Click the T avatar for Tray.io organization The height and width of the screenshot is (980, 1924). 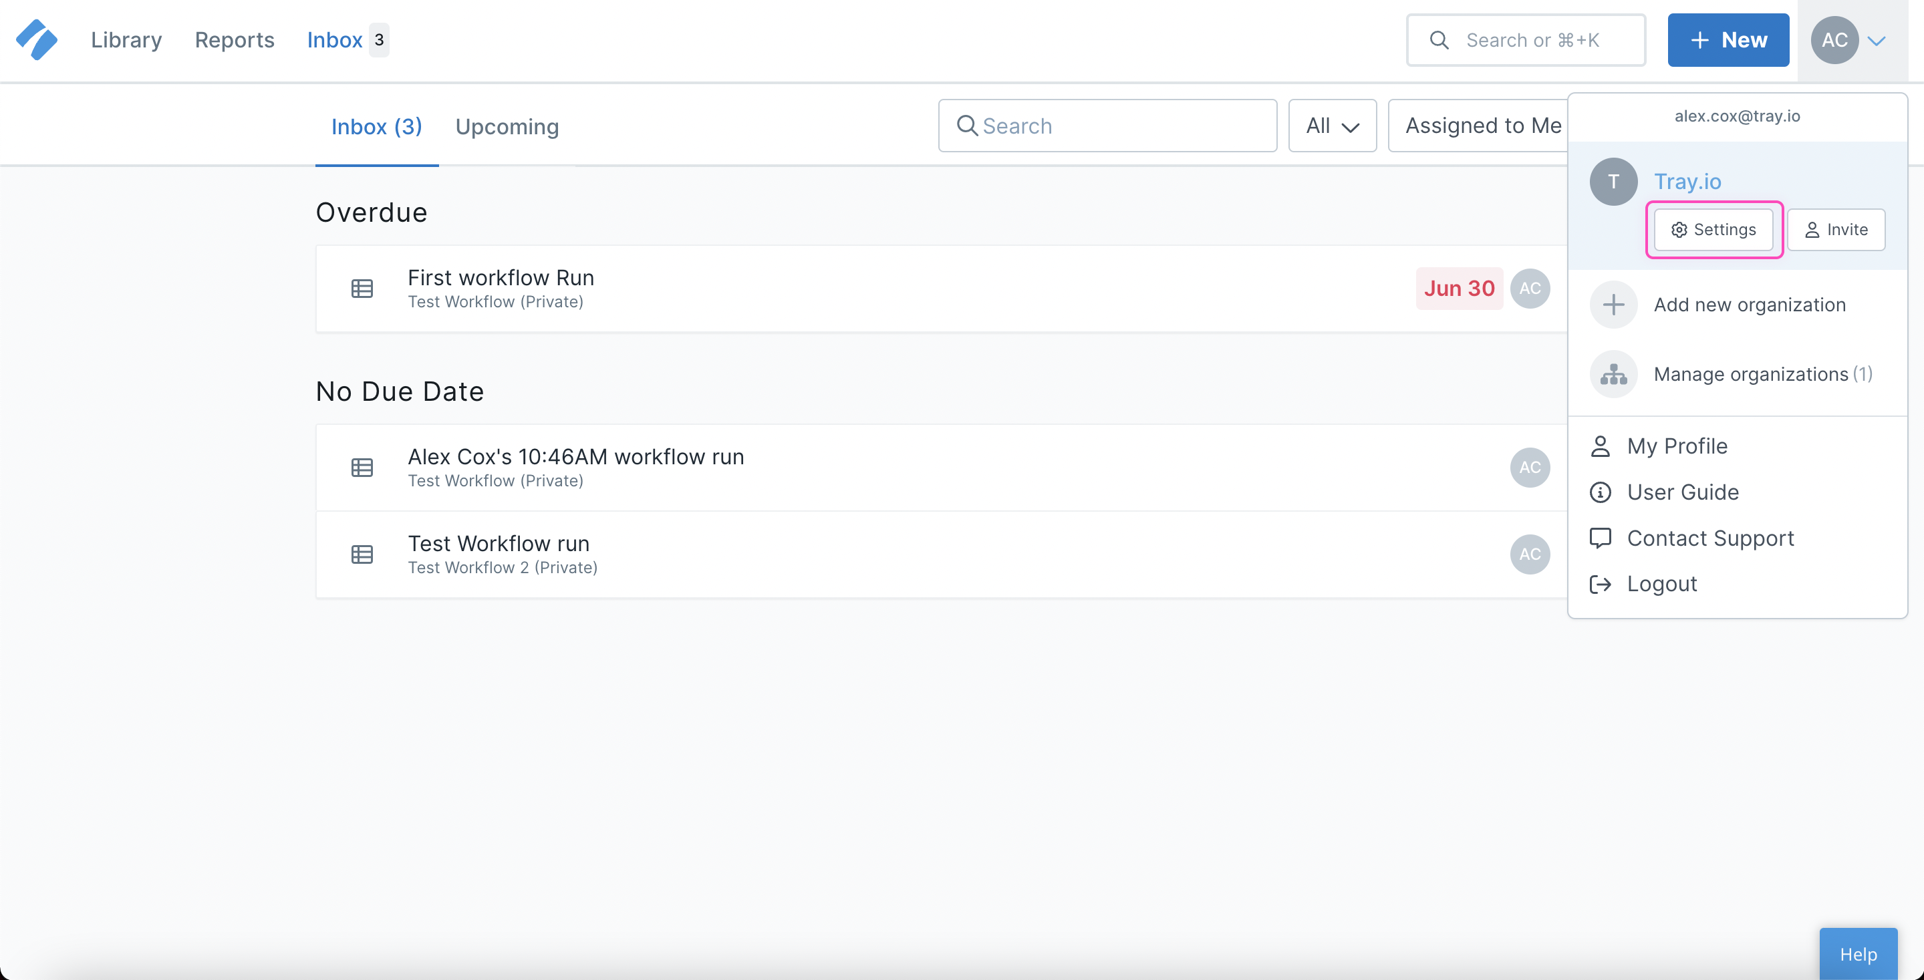[x=1613, y=182]
